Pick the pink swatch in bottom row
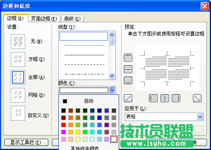 pyautogui.click(x=64, y=139)
